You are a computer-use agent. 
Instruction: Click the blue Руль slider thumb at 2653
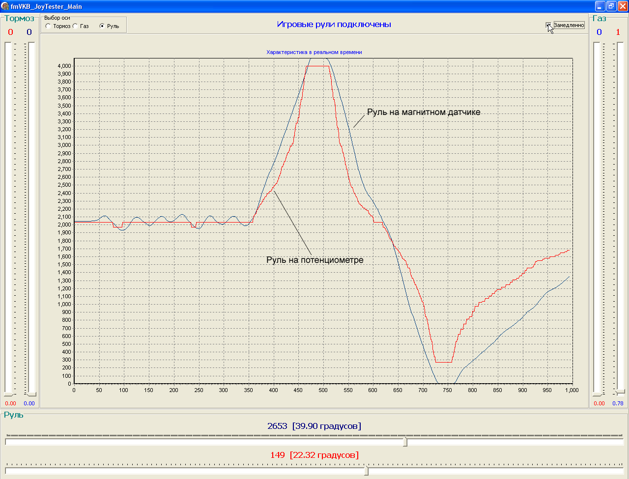tap(405, 442)
